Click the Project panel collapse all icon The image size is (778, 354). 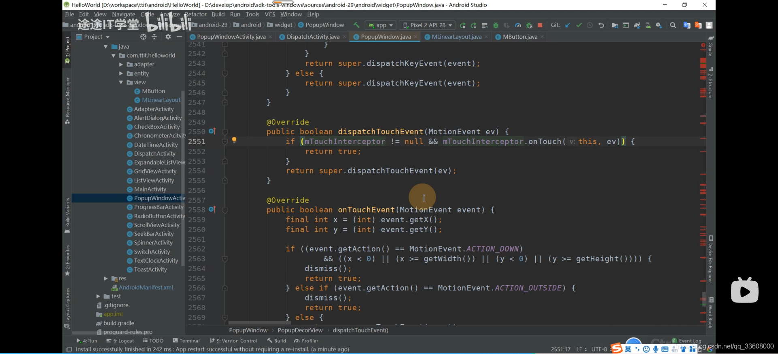pos(154,37)
